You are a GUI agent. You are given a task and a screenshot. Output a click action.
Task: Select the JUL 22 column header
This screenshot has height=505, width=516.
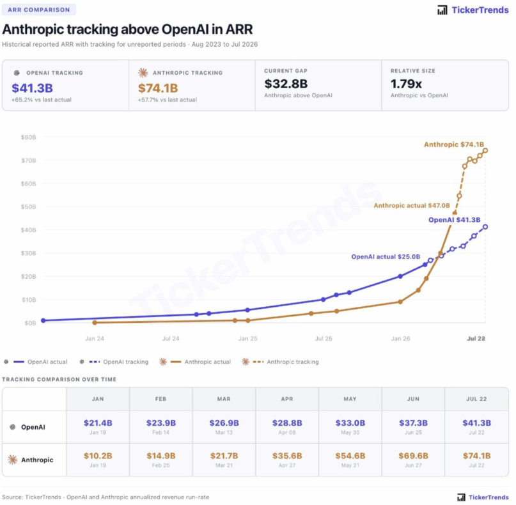476,399
